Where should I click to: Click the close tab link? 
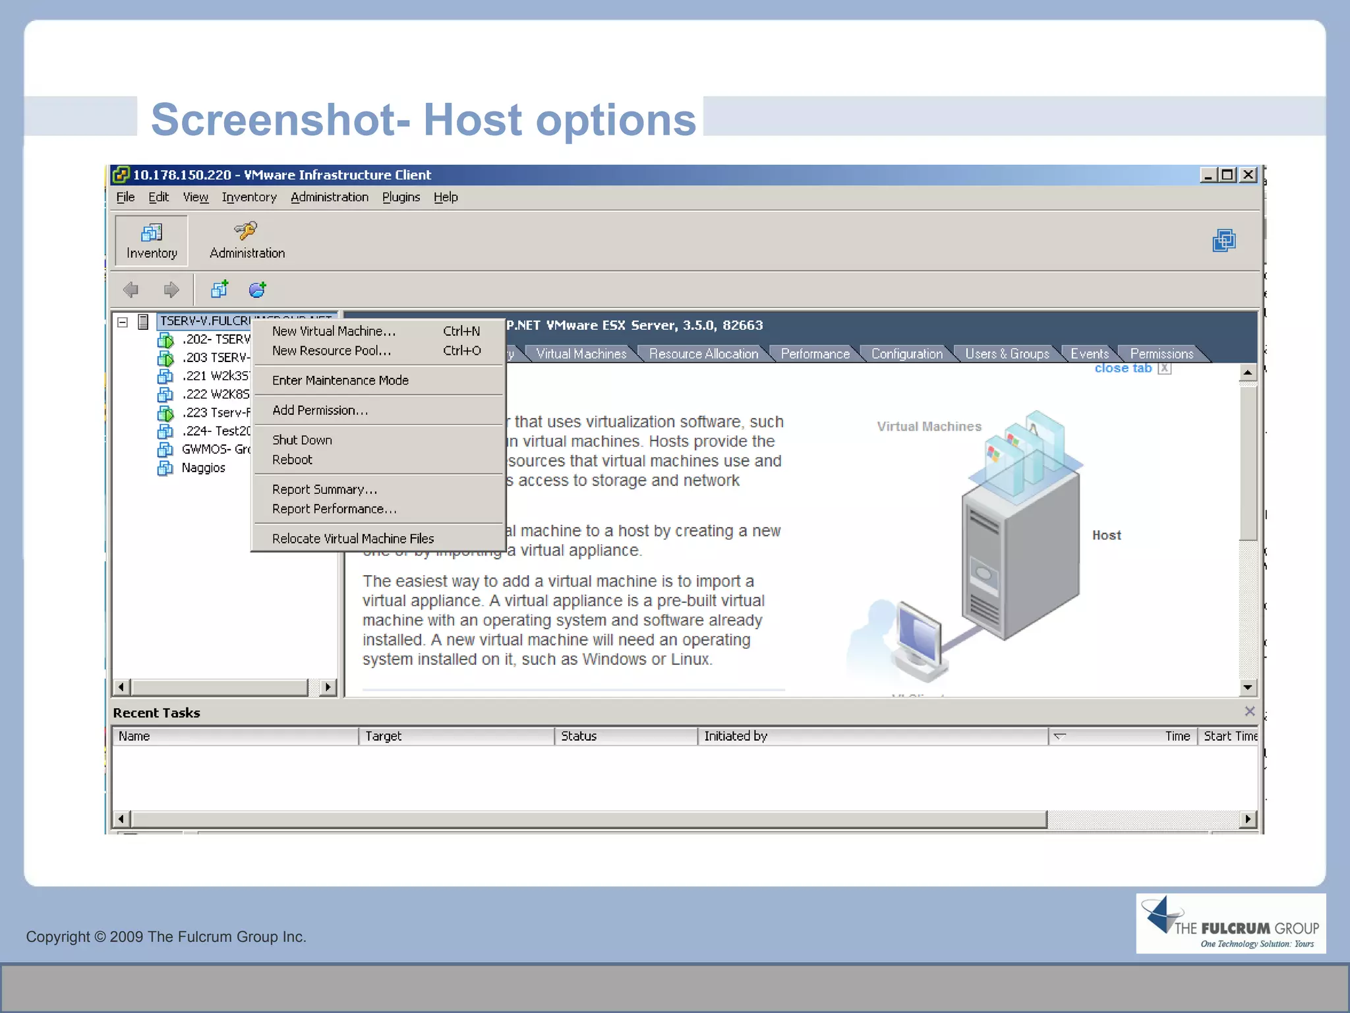pyautogui.click(x=1123, y=368)
